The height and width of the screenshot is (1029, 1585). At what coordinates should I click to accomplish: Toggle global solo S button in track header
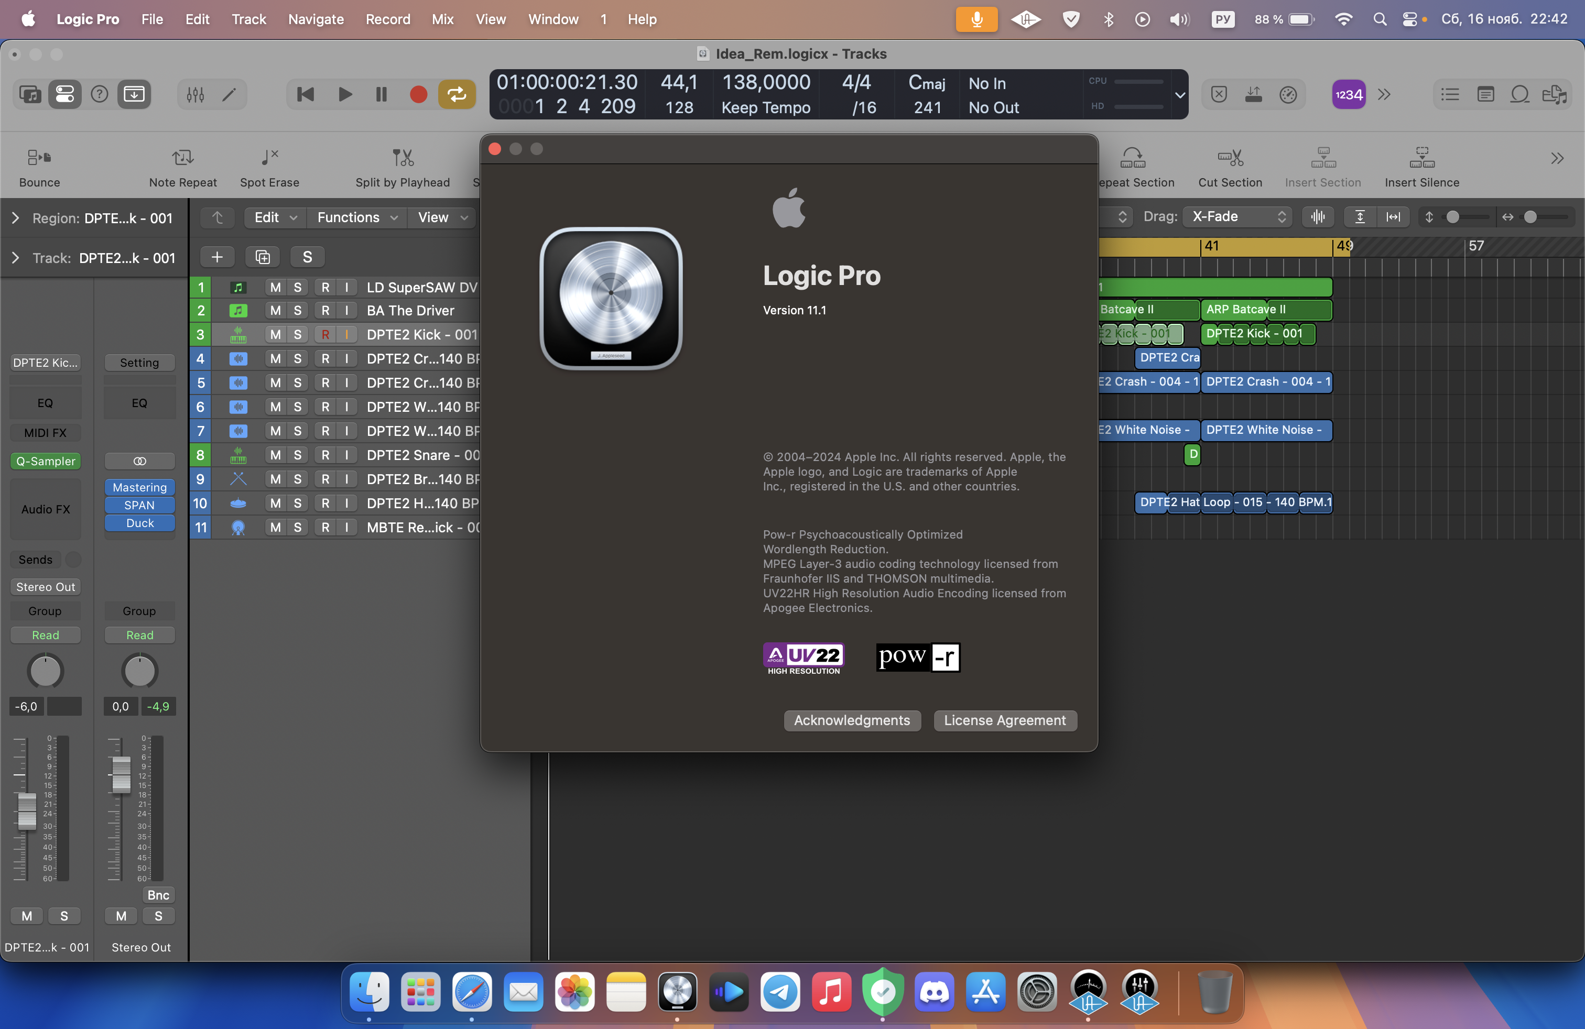coord(308,257)
